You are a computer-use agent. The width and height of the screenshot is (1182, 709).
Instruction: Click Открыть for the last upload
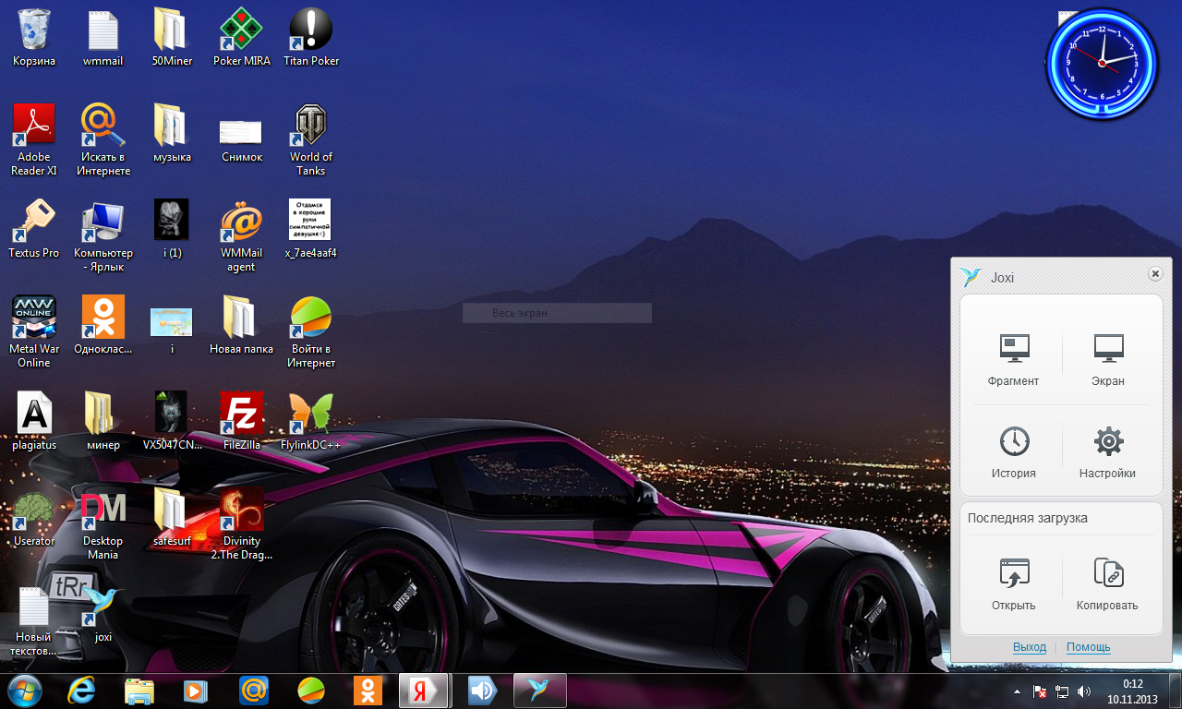pyautogui.click(x=1014, y=584)
